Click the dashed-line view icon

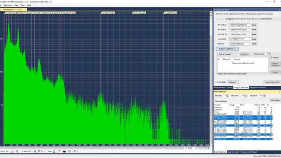69,151
